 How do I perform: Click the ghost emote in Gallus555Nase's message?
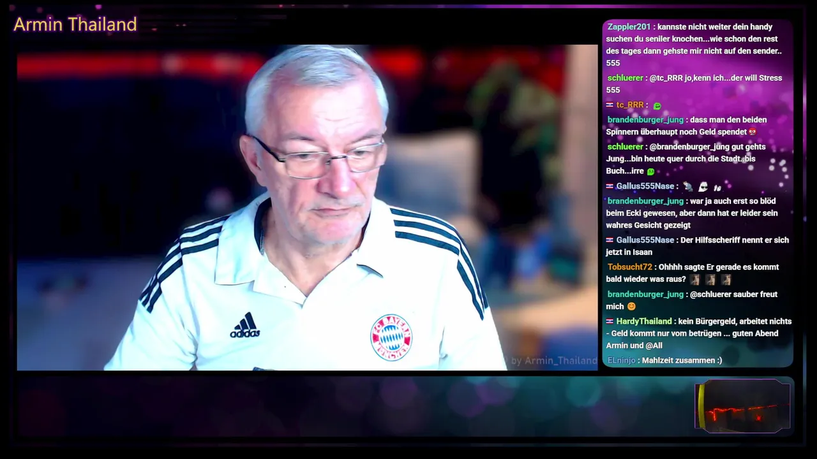pos(703,187)
